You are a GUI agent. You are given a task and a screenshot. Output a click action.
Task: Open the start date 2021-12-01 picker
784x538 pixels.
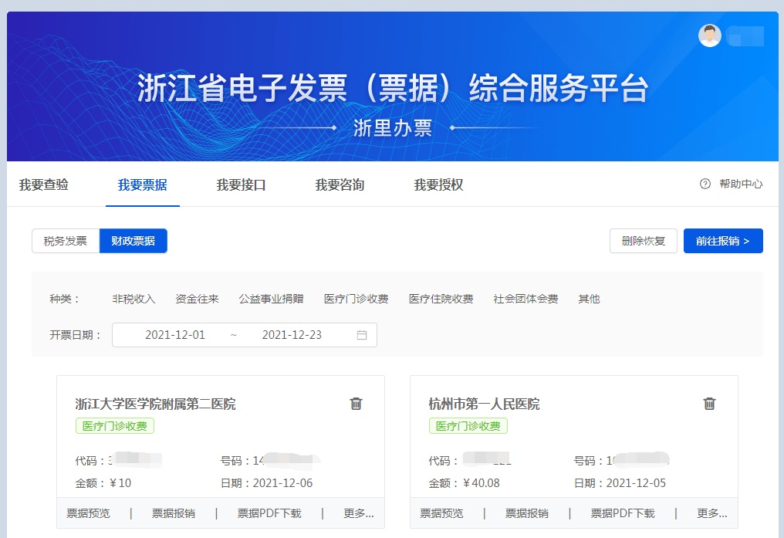coord(175,335)
